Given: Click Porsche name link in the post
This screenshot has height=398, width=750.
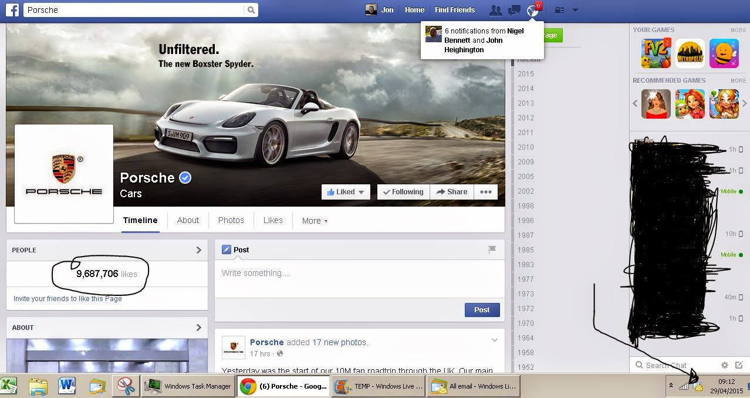Looking at the screenshot, I should (x=267, y=342).
